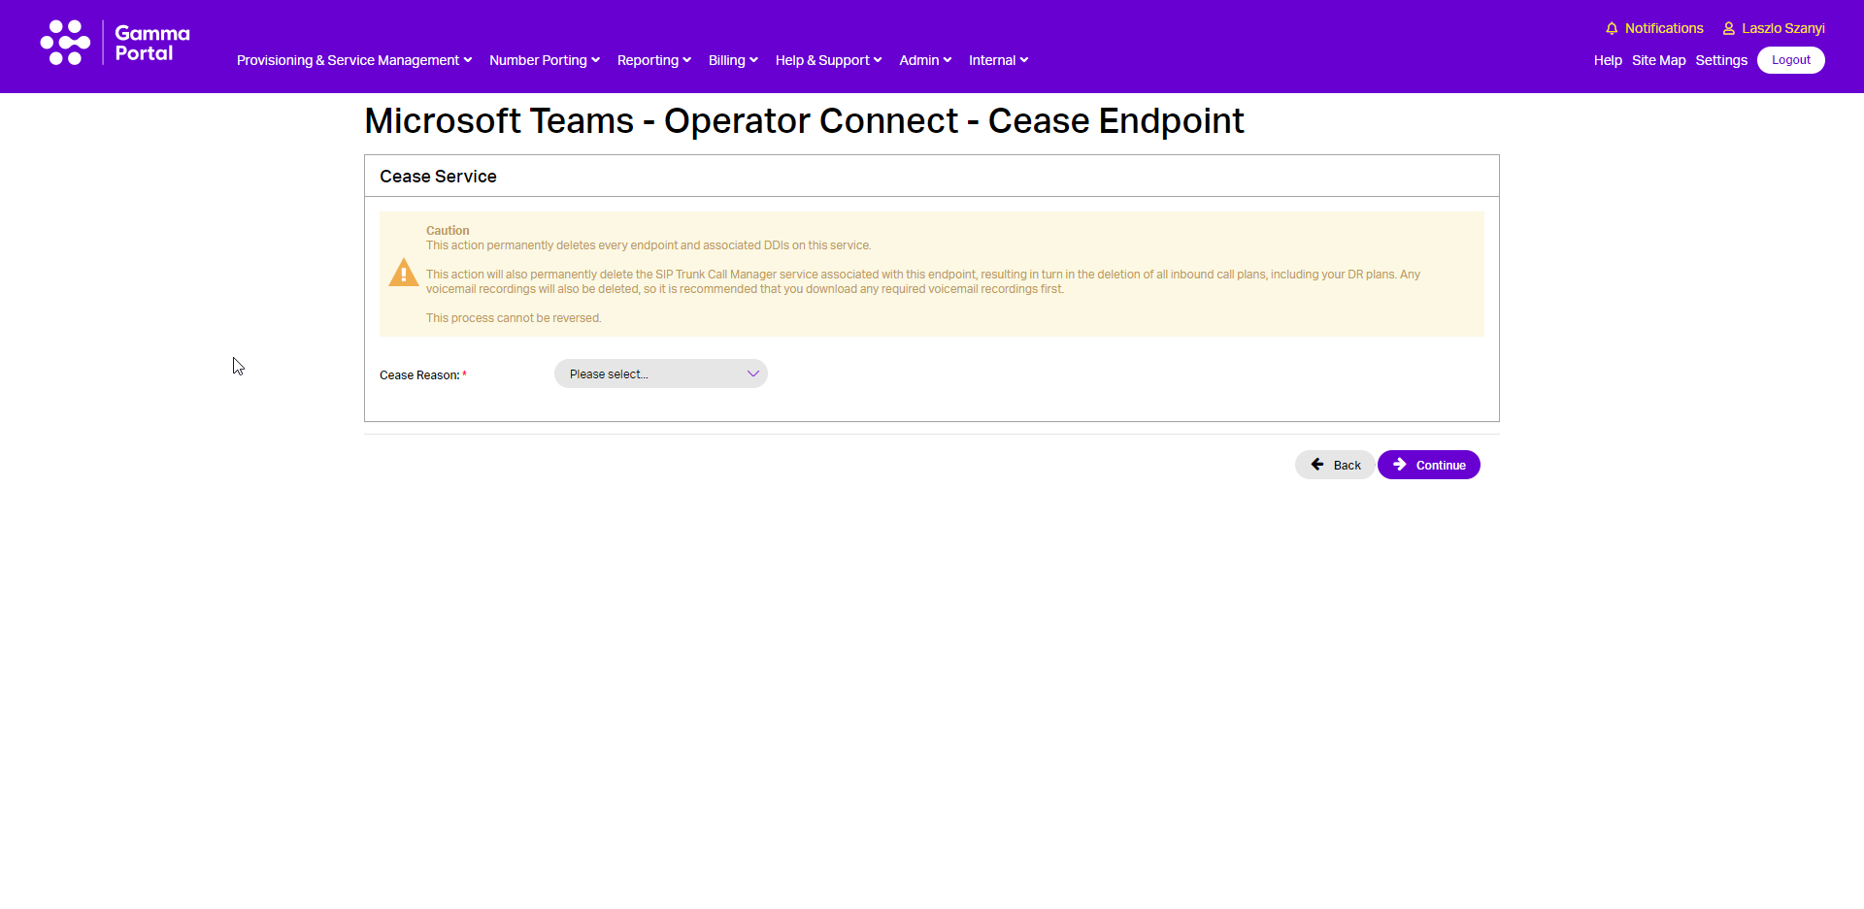
Task: Log out with the Logout button
Action: (x=1791, y=60)
